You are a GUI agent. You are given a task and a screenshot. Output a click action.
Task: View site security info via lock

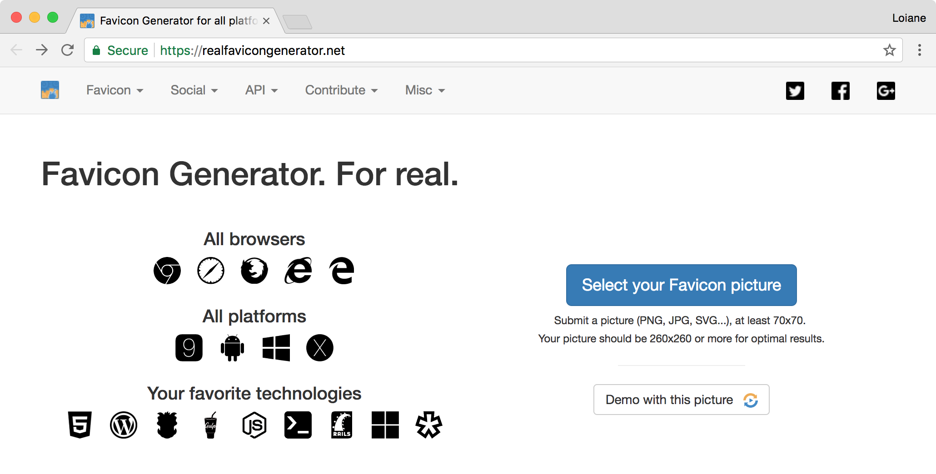coord(96,50)
